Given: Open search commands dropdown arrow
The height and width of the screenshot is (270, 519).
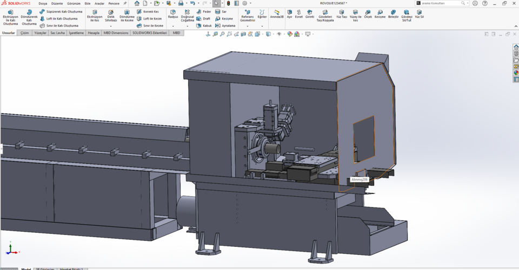Looking at the screenshot, I should tap(467, 3).
